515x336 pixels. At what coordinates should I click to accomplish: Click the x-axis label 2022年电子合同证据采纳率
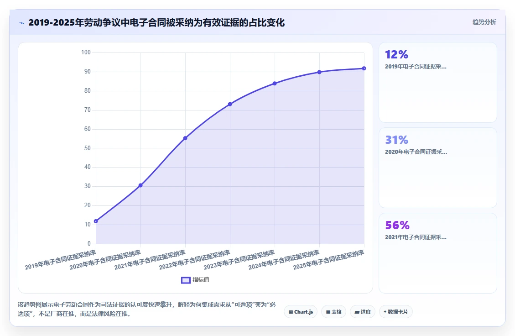point(194,260)
